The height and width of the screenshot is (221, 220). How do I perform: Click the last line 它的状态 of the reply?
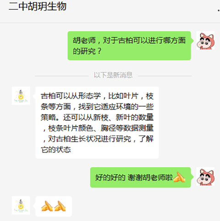point(56,150)
